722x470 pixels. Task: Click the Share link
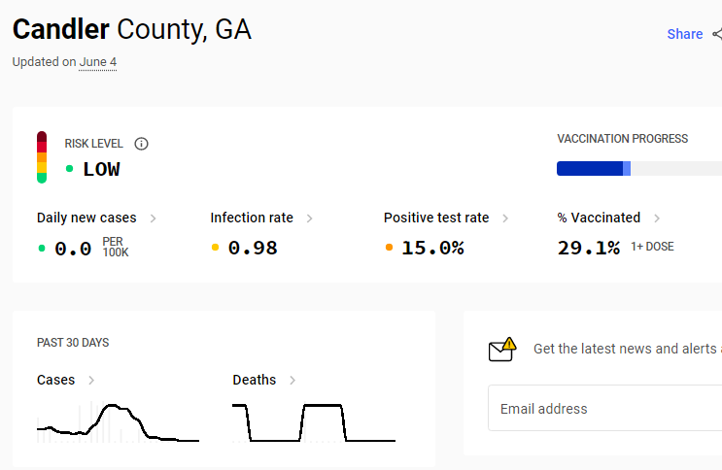[x=685, y=34]
